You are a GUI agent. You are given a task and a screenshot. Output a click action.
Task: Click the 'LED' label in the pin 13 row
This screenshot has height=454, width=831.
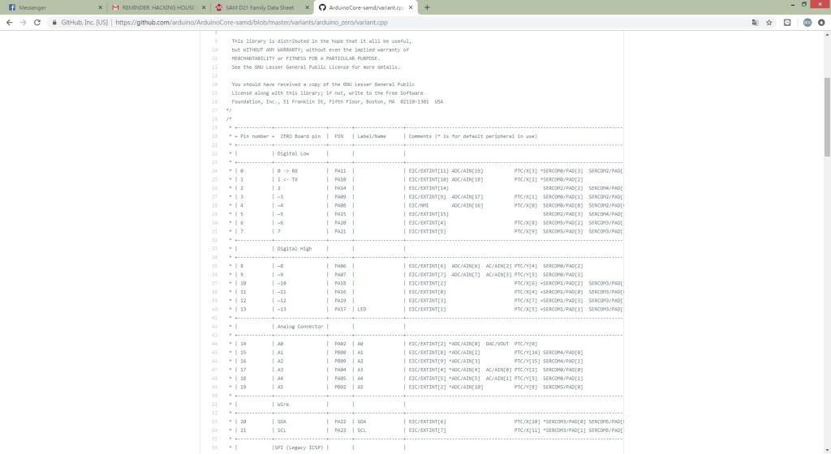click(361, 309)
